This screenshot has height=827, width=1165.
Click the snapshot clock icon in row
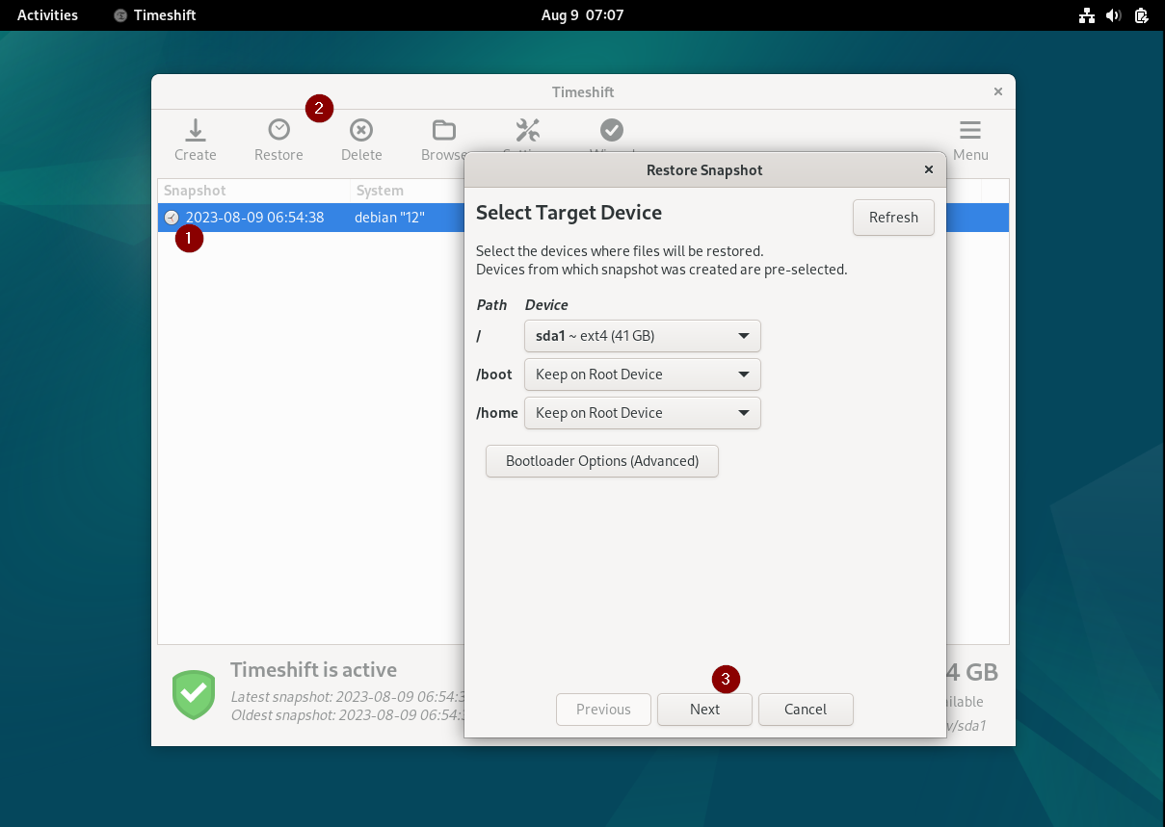click(x=172, y=218)
